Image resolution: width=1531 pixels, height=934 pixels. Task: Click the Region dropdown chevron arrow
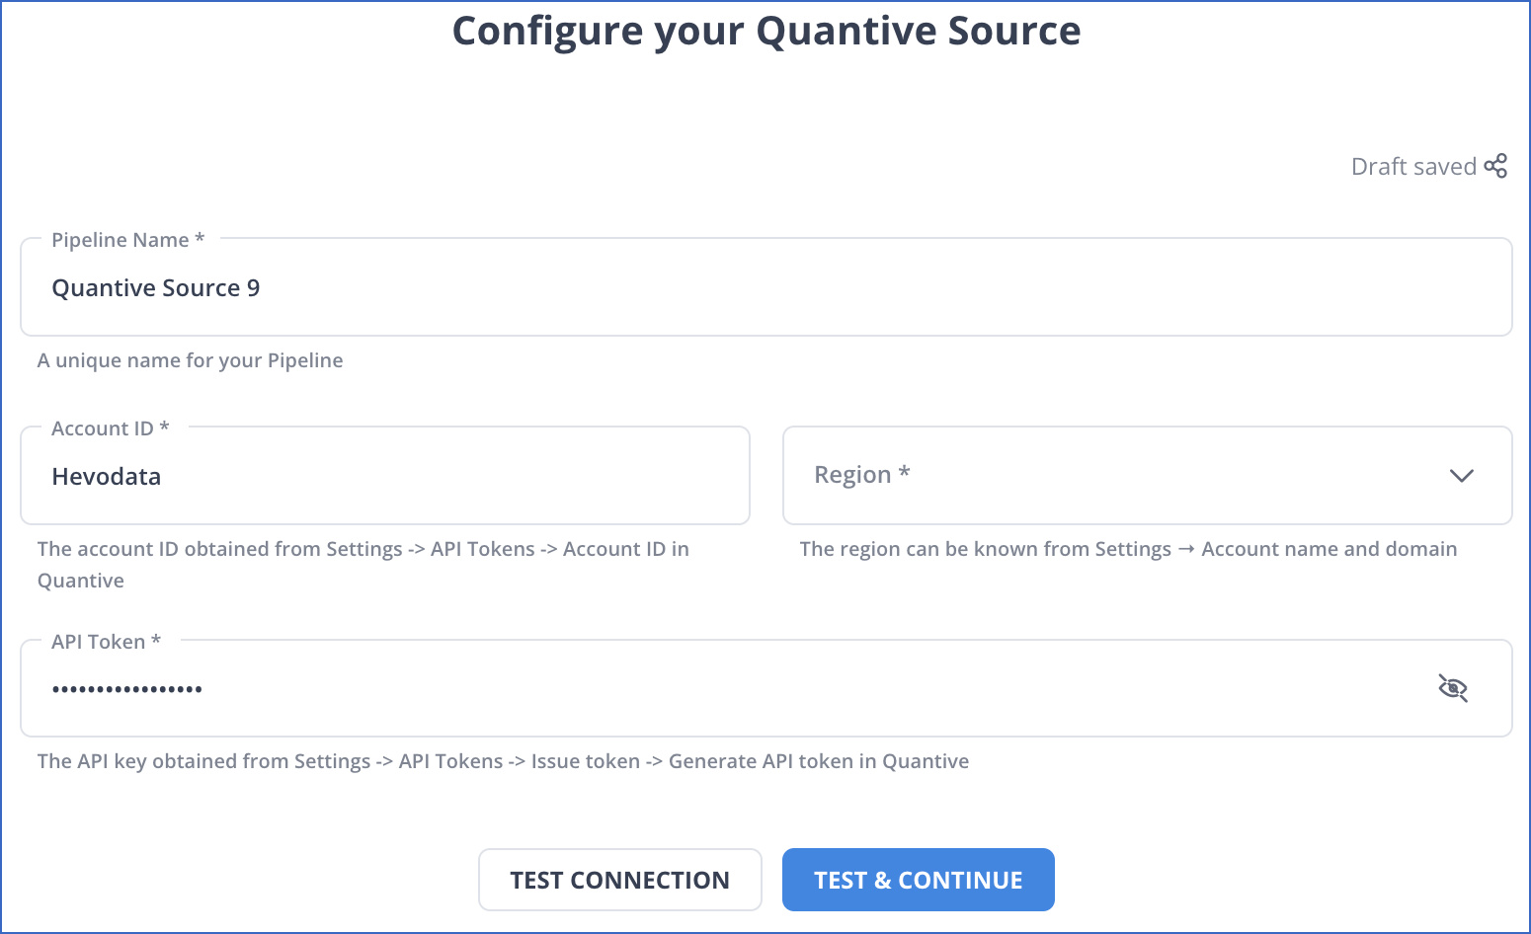tap(1463, 475)
